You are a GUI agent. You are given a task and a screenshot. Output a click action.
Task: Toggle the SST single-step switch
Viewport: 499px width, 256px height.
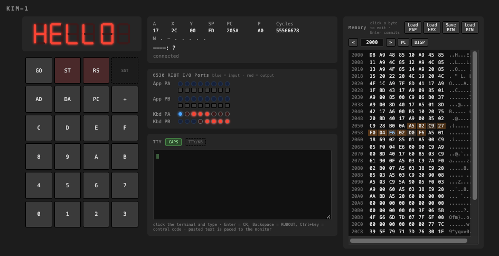[x=125, y=70]
